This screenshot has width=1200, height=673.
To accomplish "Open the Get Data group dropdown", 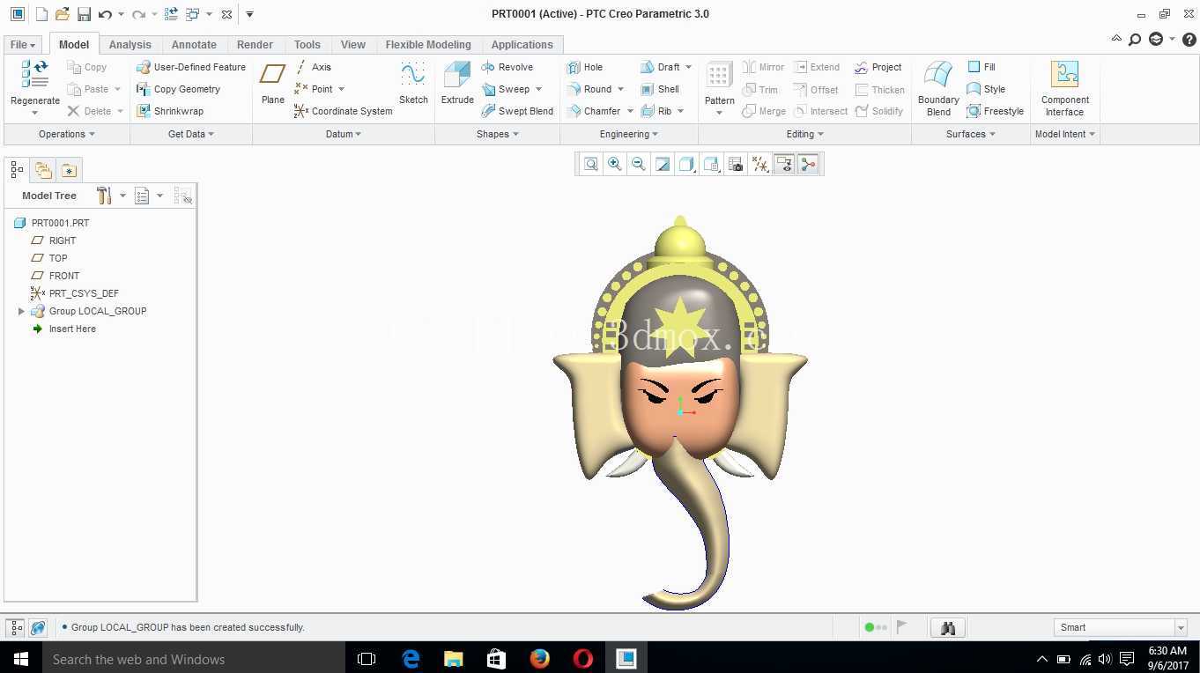I will coord(191,134).
